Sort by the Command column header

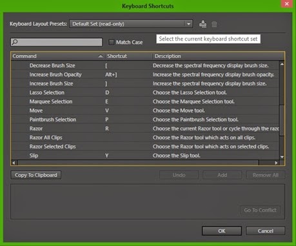pyautogui.click(x=57, y=56)
